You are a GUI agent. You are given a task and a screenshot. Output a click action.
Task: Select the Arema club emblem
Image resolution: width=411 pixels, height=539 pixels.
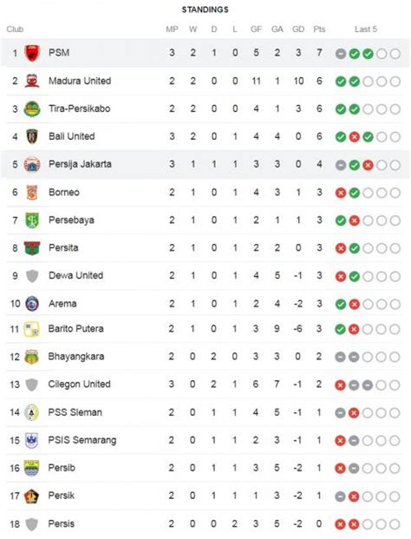32,304
